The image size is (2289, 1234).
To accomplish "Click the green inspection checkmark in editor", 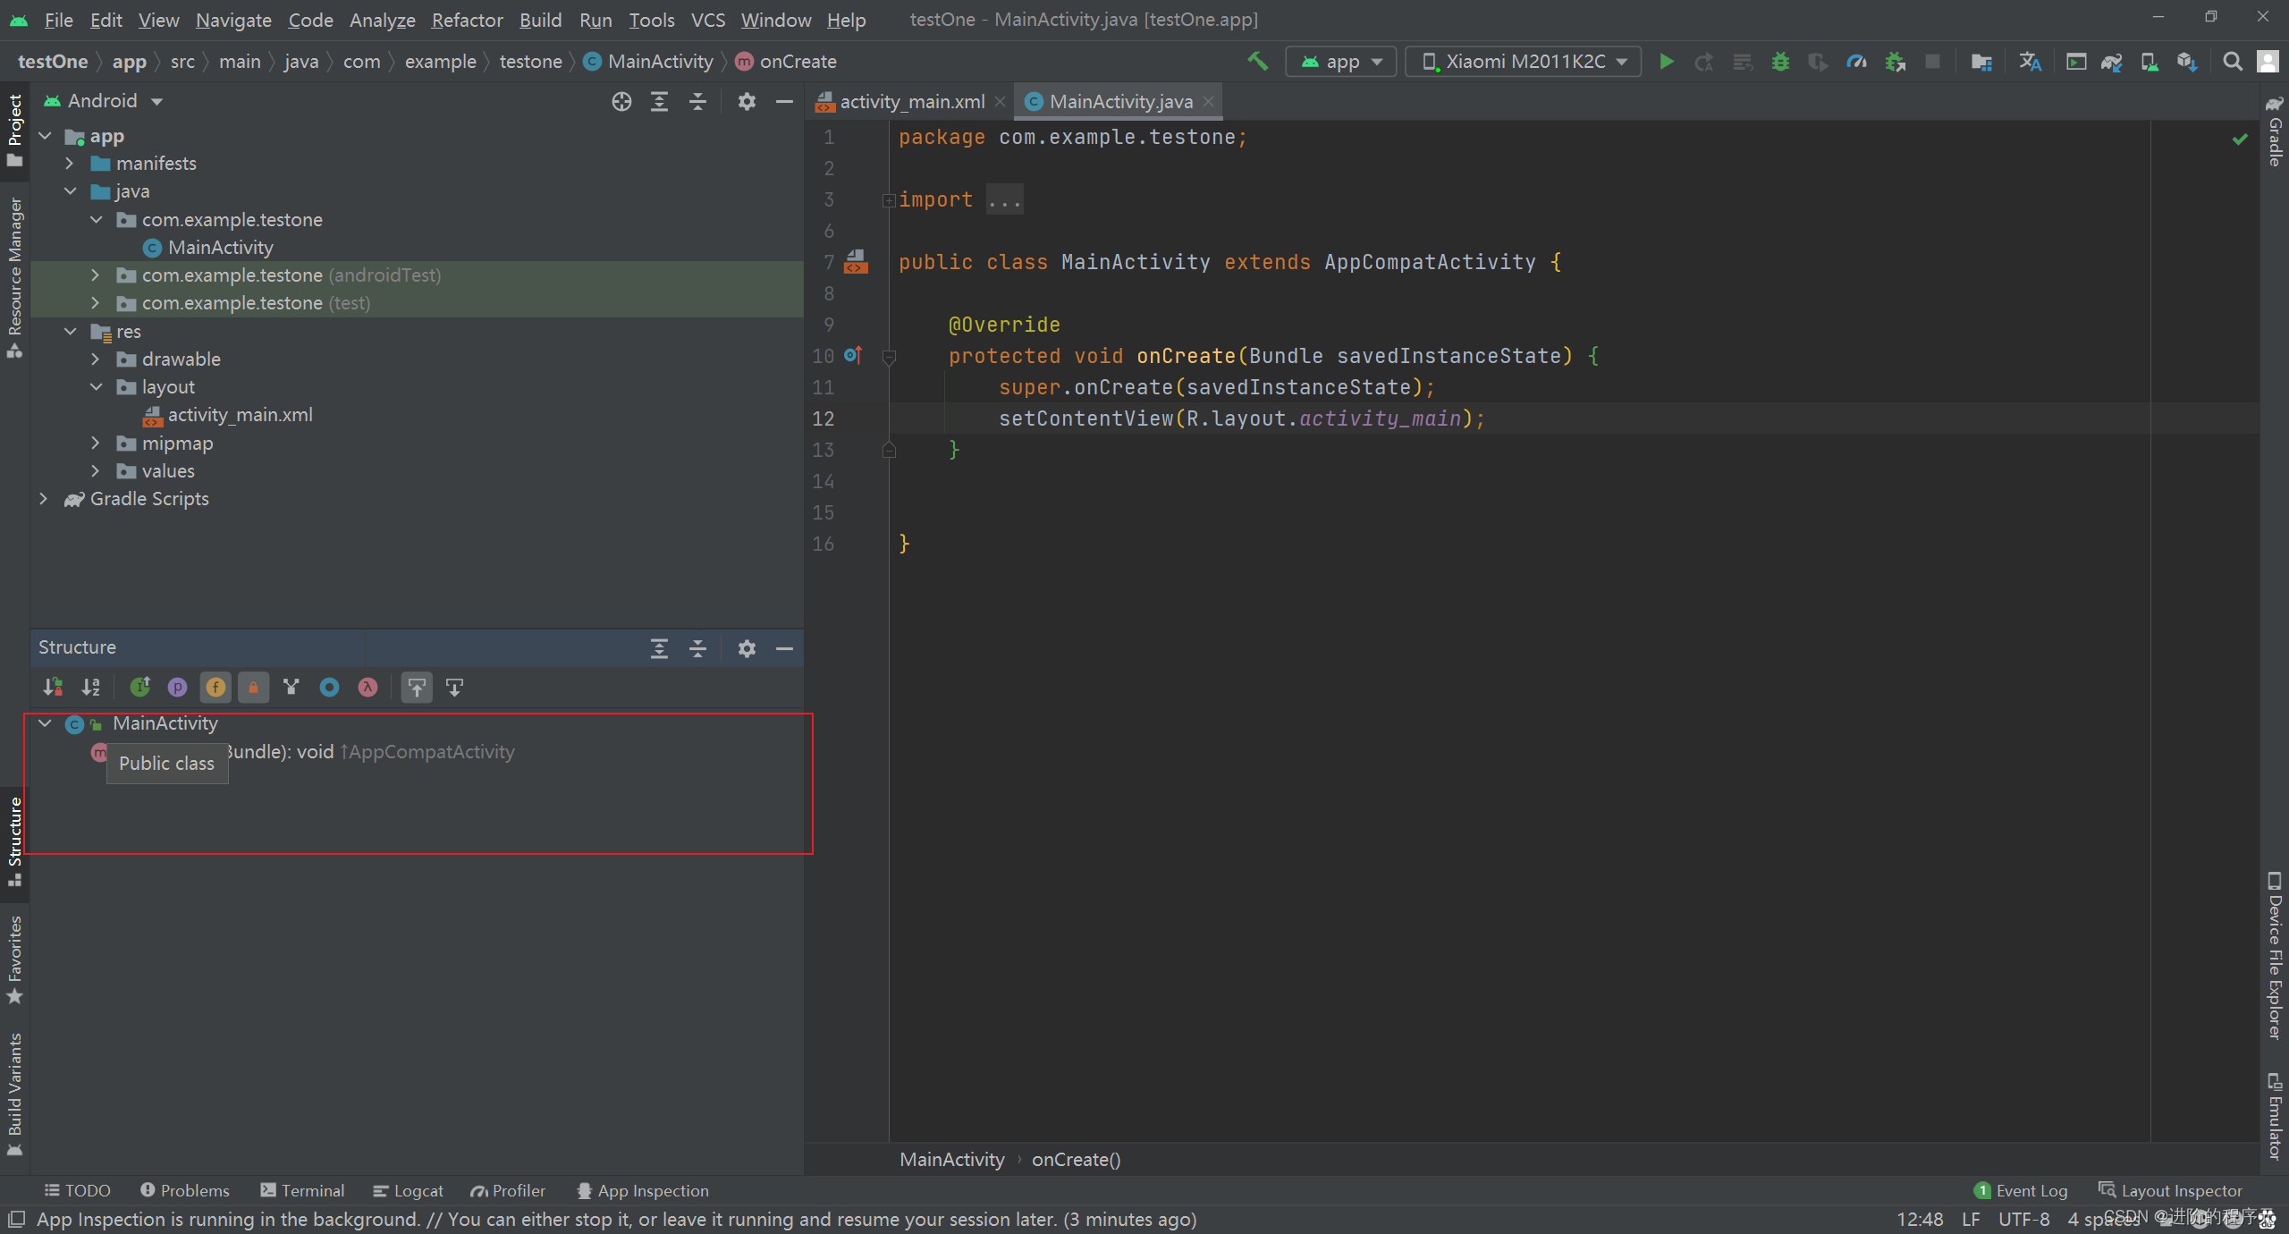I will pos(2240,139).
